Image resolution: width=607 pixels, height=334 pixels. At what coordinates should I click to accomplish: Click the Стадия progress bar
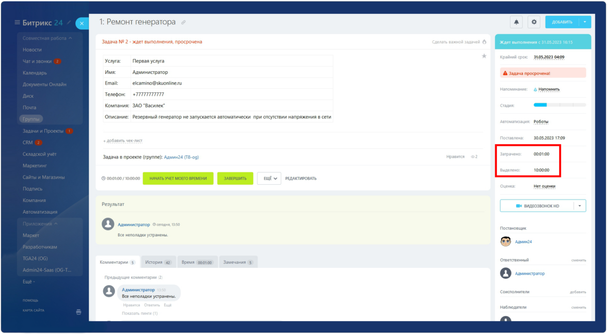coord(560,105)
